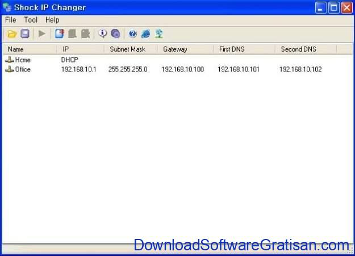
Task: Click the green tree toolbar icon
Action: tap(159, 33)
